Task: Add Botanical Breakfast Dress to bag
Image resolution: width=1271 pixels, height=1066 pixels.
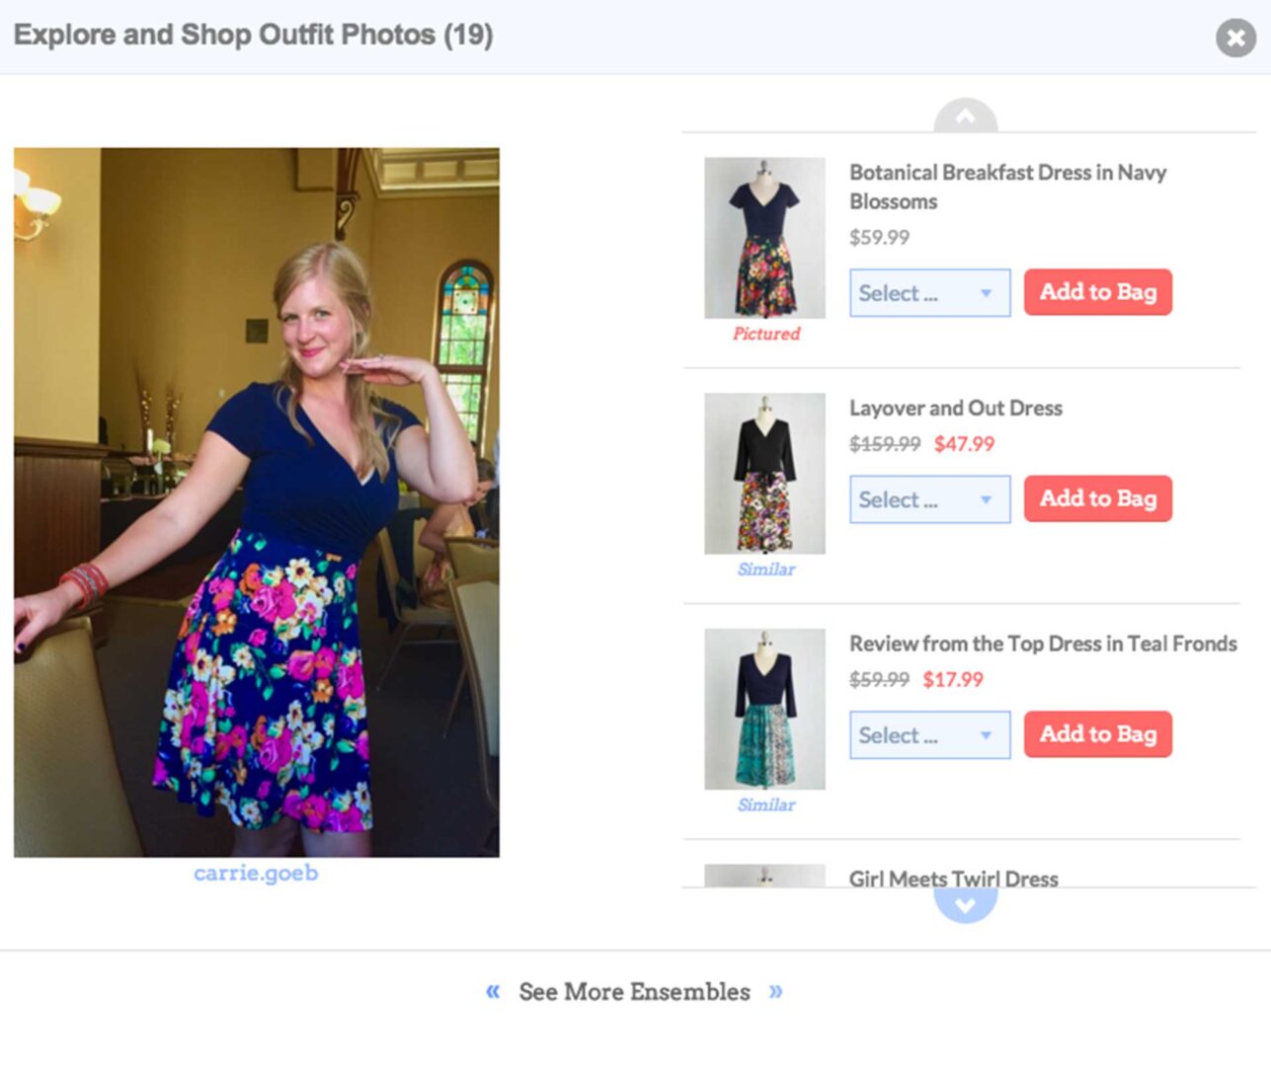Action: pyautogui.click(x=1097, y=291)
